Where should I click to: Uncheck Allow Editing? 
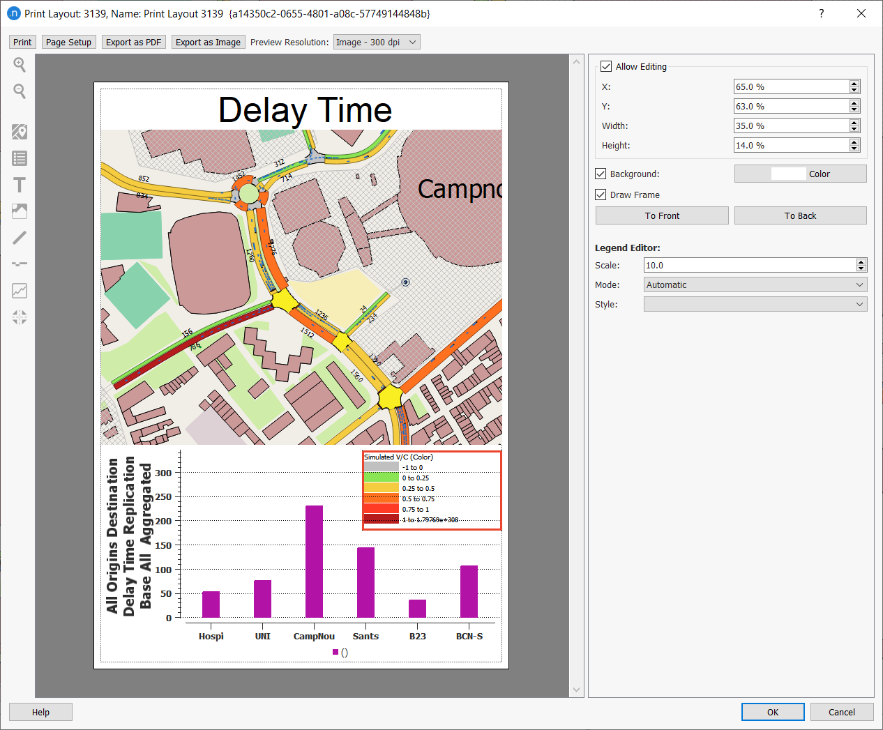click(606, 66)
